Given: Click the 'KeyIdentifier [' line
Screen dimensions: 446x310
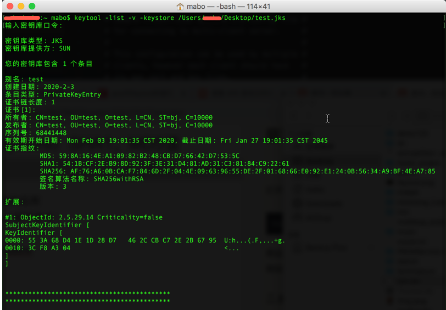Looking at the screenshot, I should (x=34, y=233).
